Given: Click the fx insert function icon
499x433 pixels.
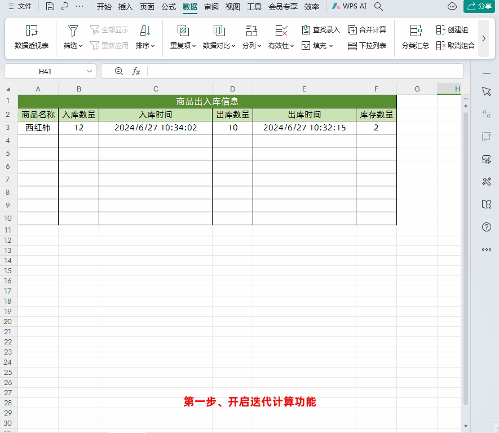Looking at the screenshot, I should pos(136,71).
